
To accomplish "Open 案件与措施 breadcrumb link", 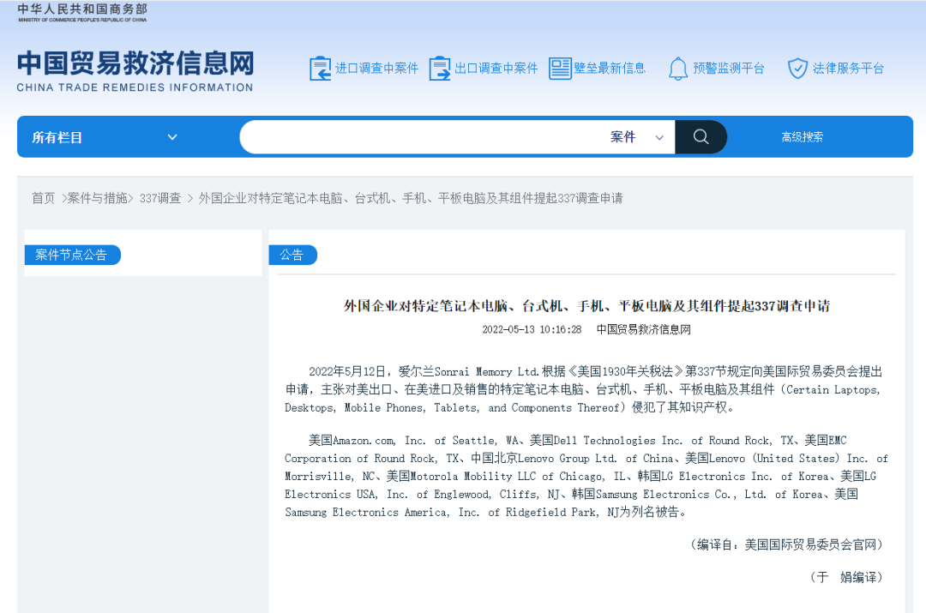I will click(98, 198).
